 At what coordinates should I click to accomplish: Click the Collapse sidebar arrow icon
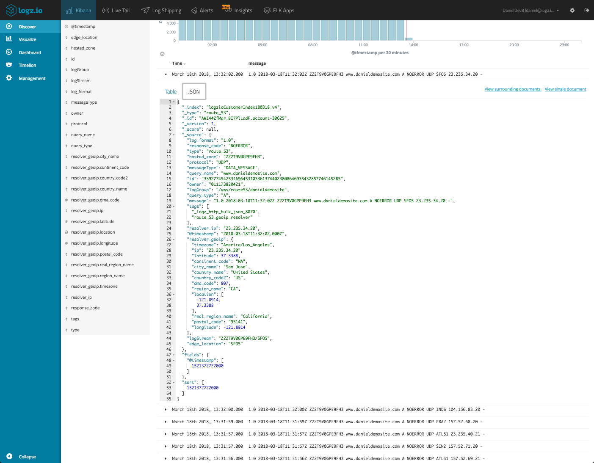point(9,456)
